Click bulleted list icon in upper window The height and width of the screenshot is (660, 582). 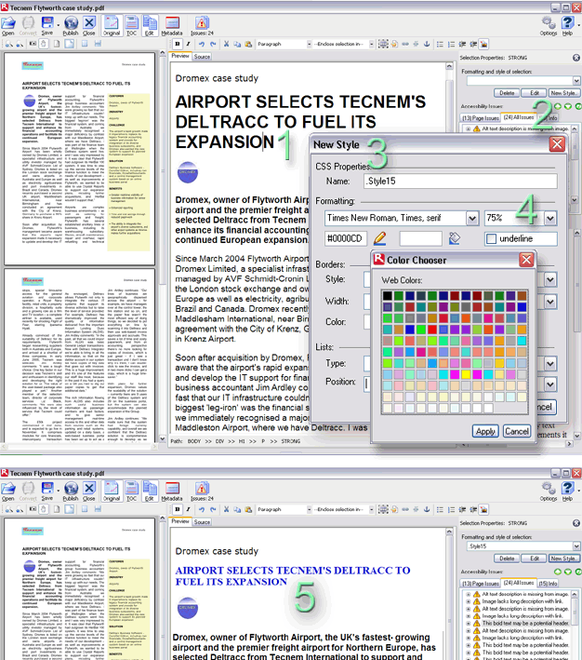[440, 44]
